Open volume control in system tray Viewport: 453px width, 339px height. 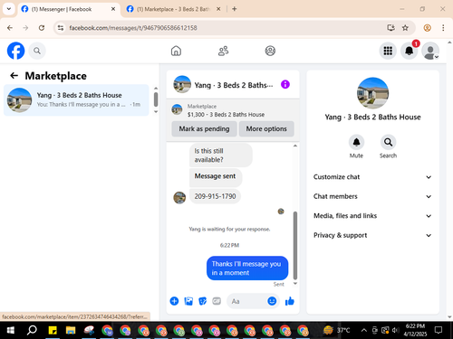coord(395,330)
